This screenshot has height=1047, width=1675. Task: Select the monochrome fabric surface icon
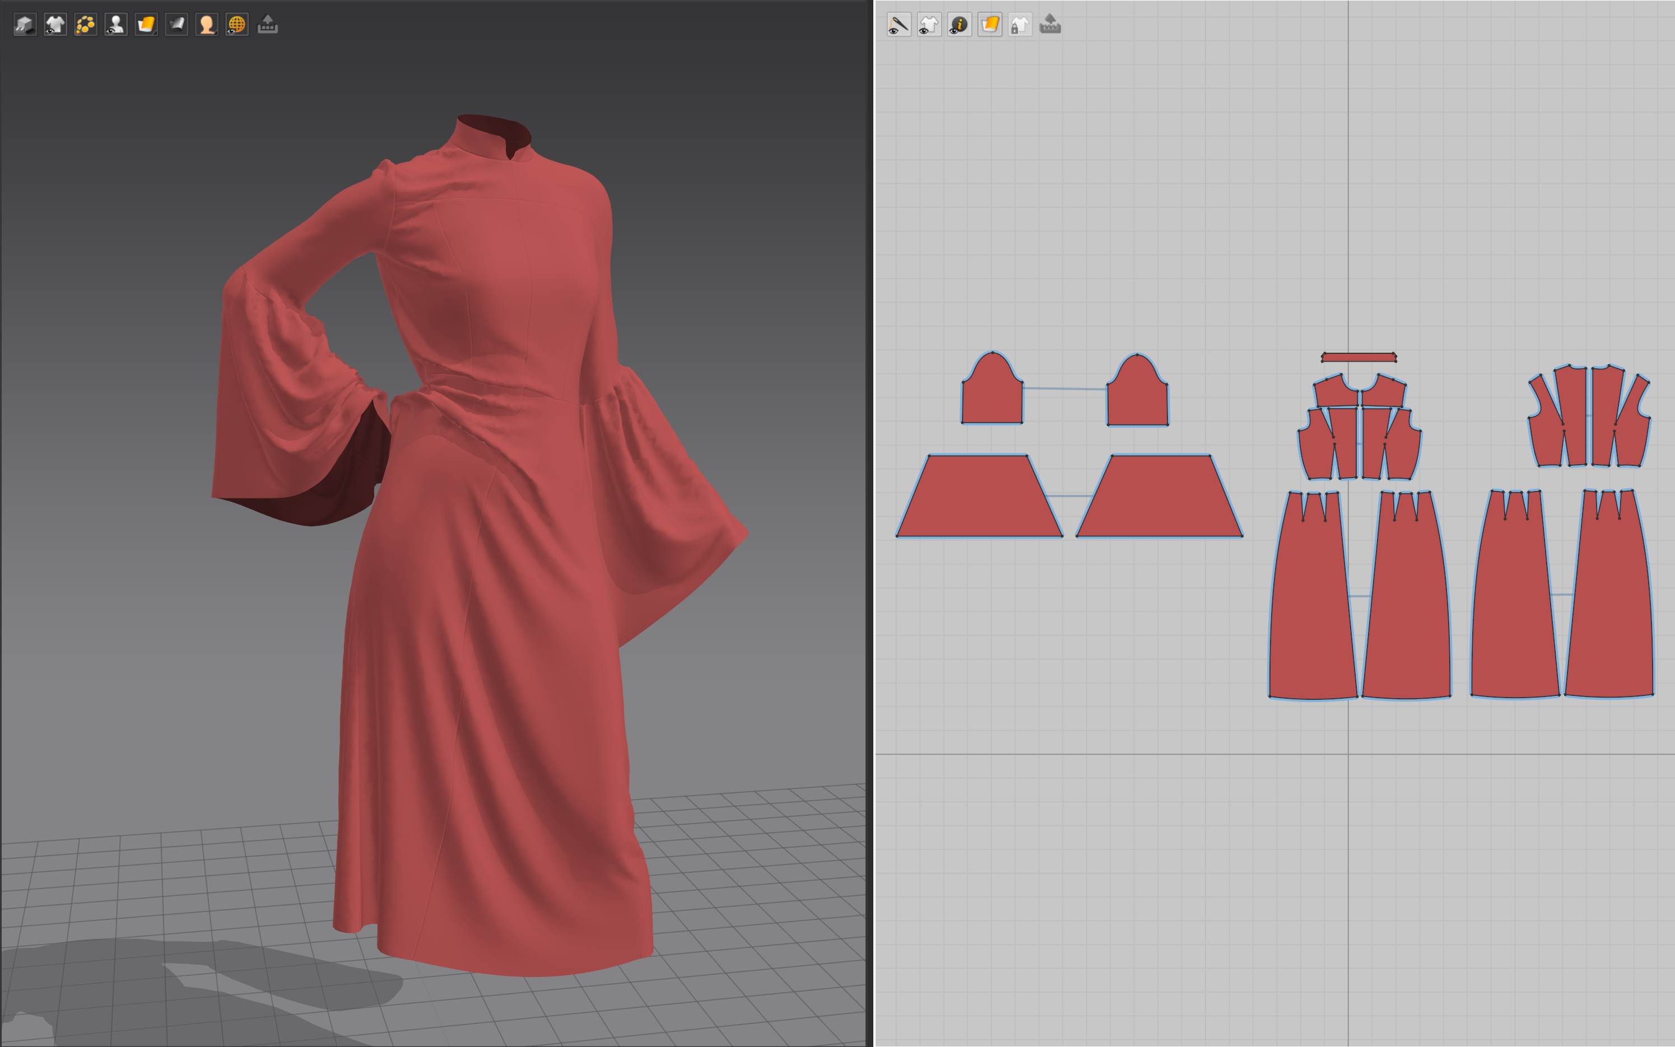176,25
